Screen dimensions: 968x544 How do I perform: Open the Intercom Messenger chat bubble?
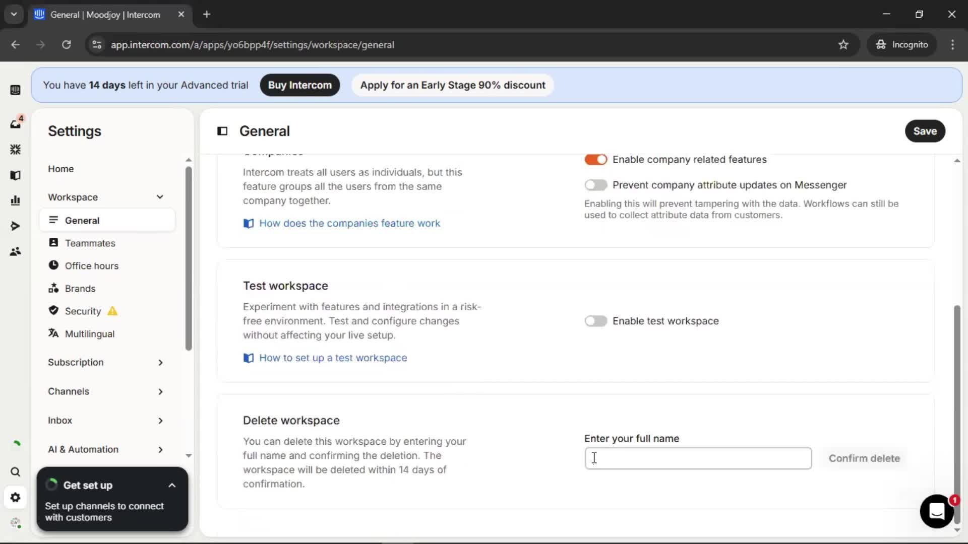pos(937,511)
